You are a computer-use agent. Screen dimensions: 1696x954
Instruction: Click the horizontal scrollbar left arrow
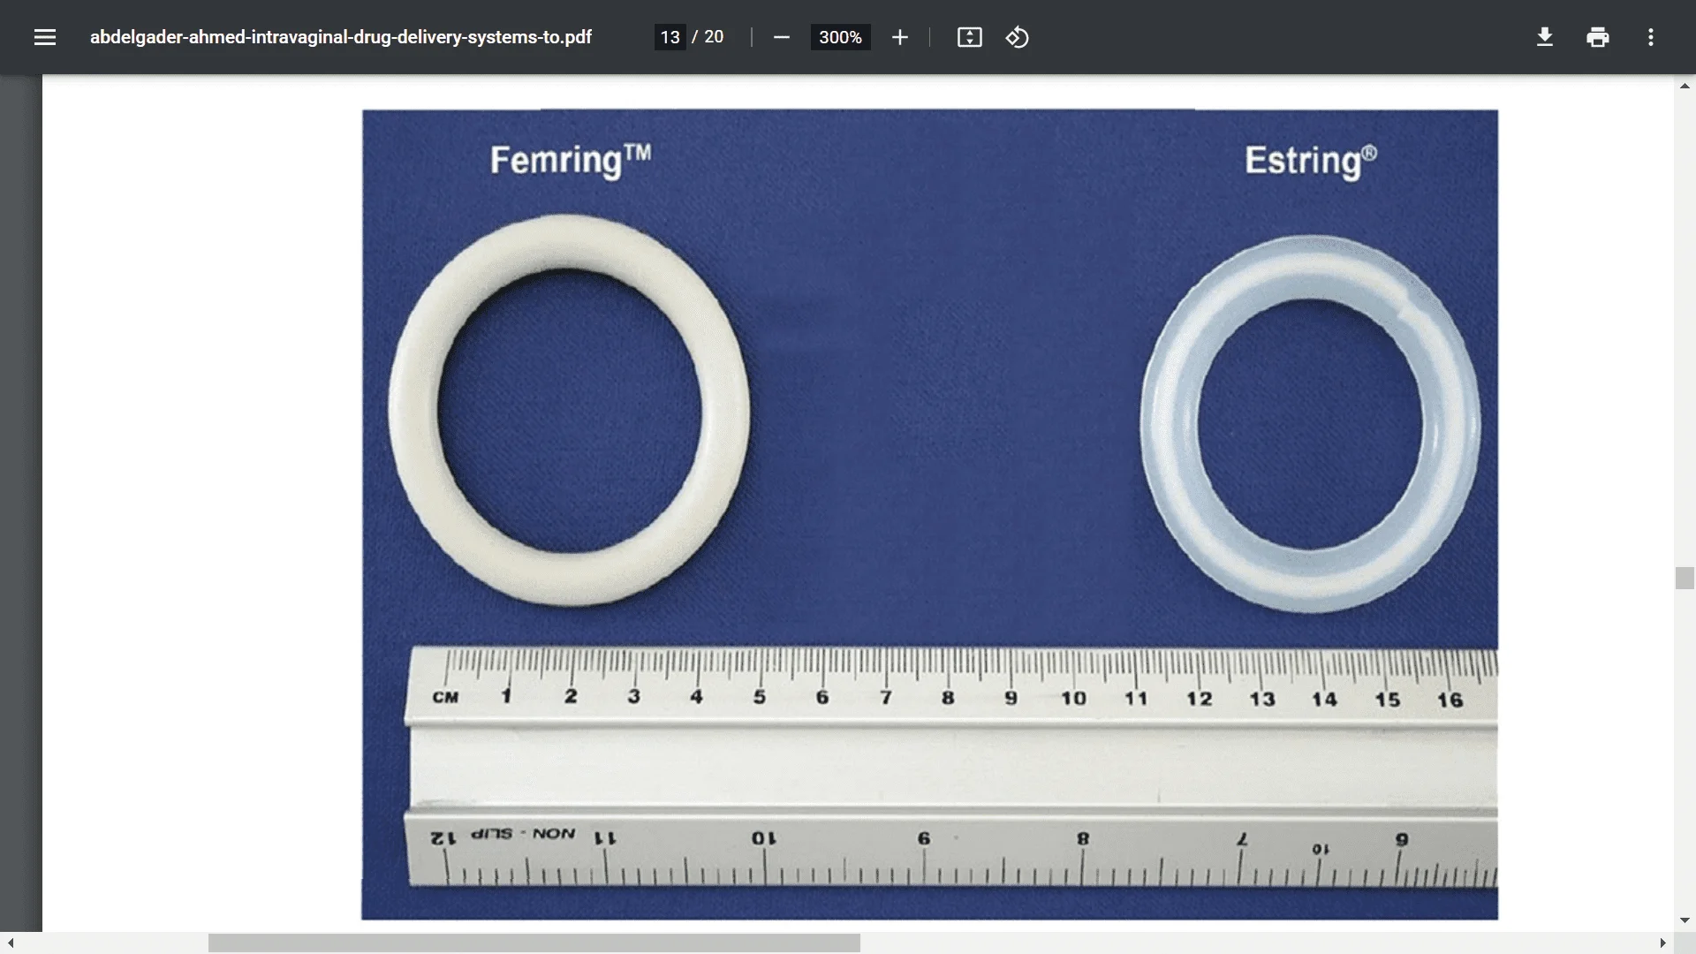[11, 943]
